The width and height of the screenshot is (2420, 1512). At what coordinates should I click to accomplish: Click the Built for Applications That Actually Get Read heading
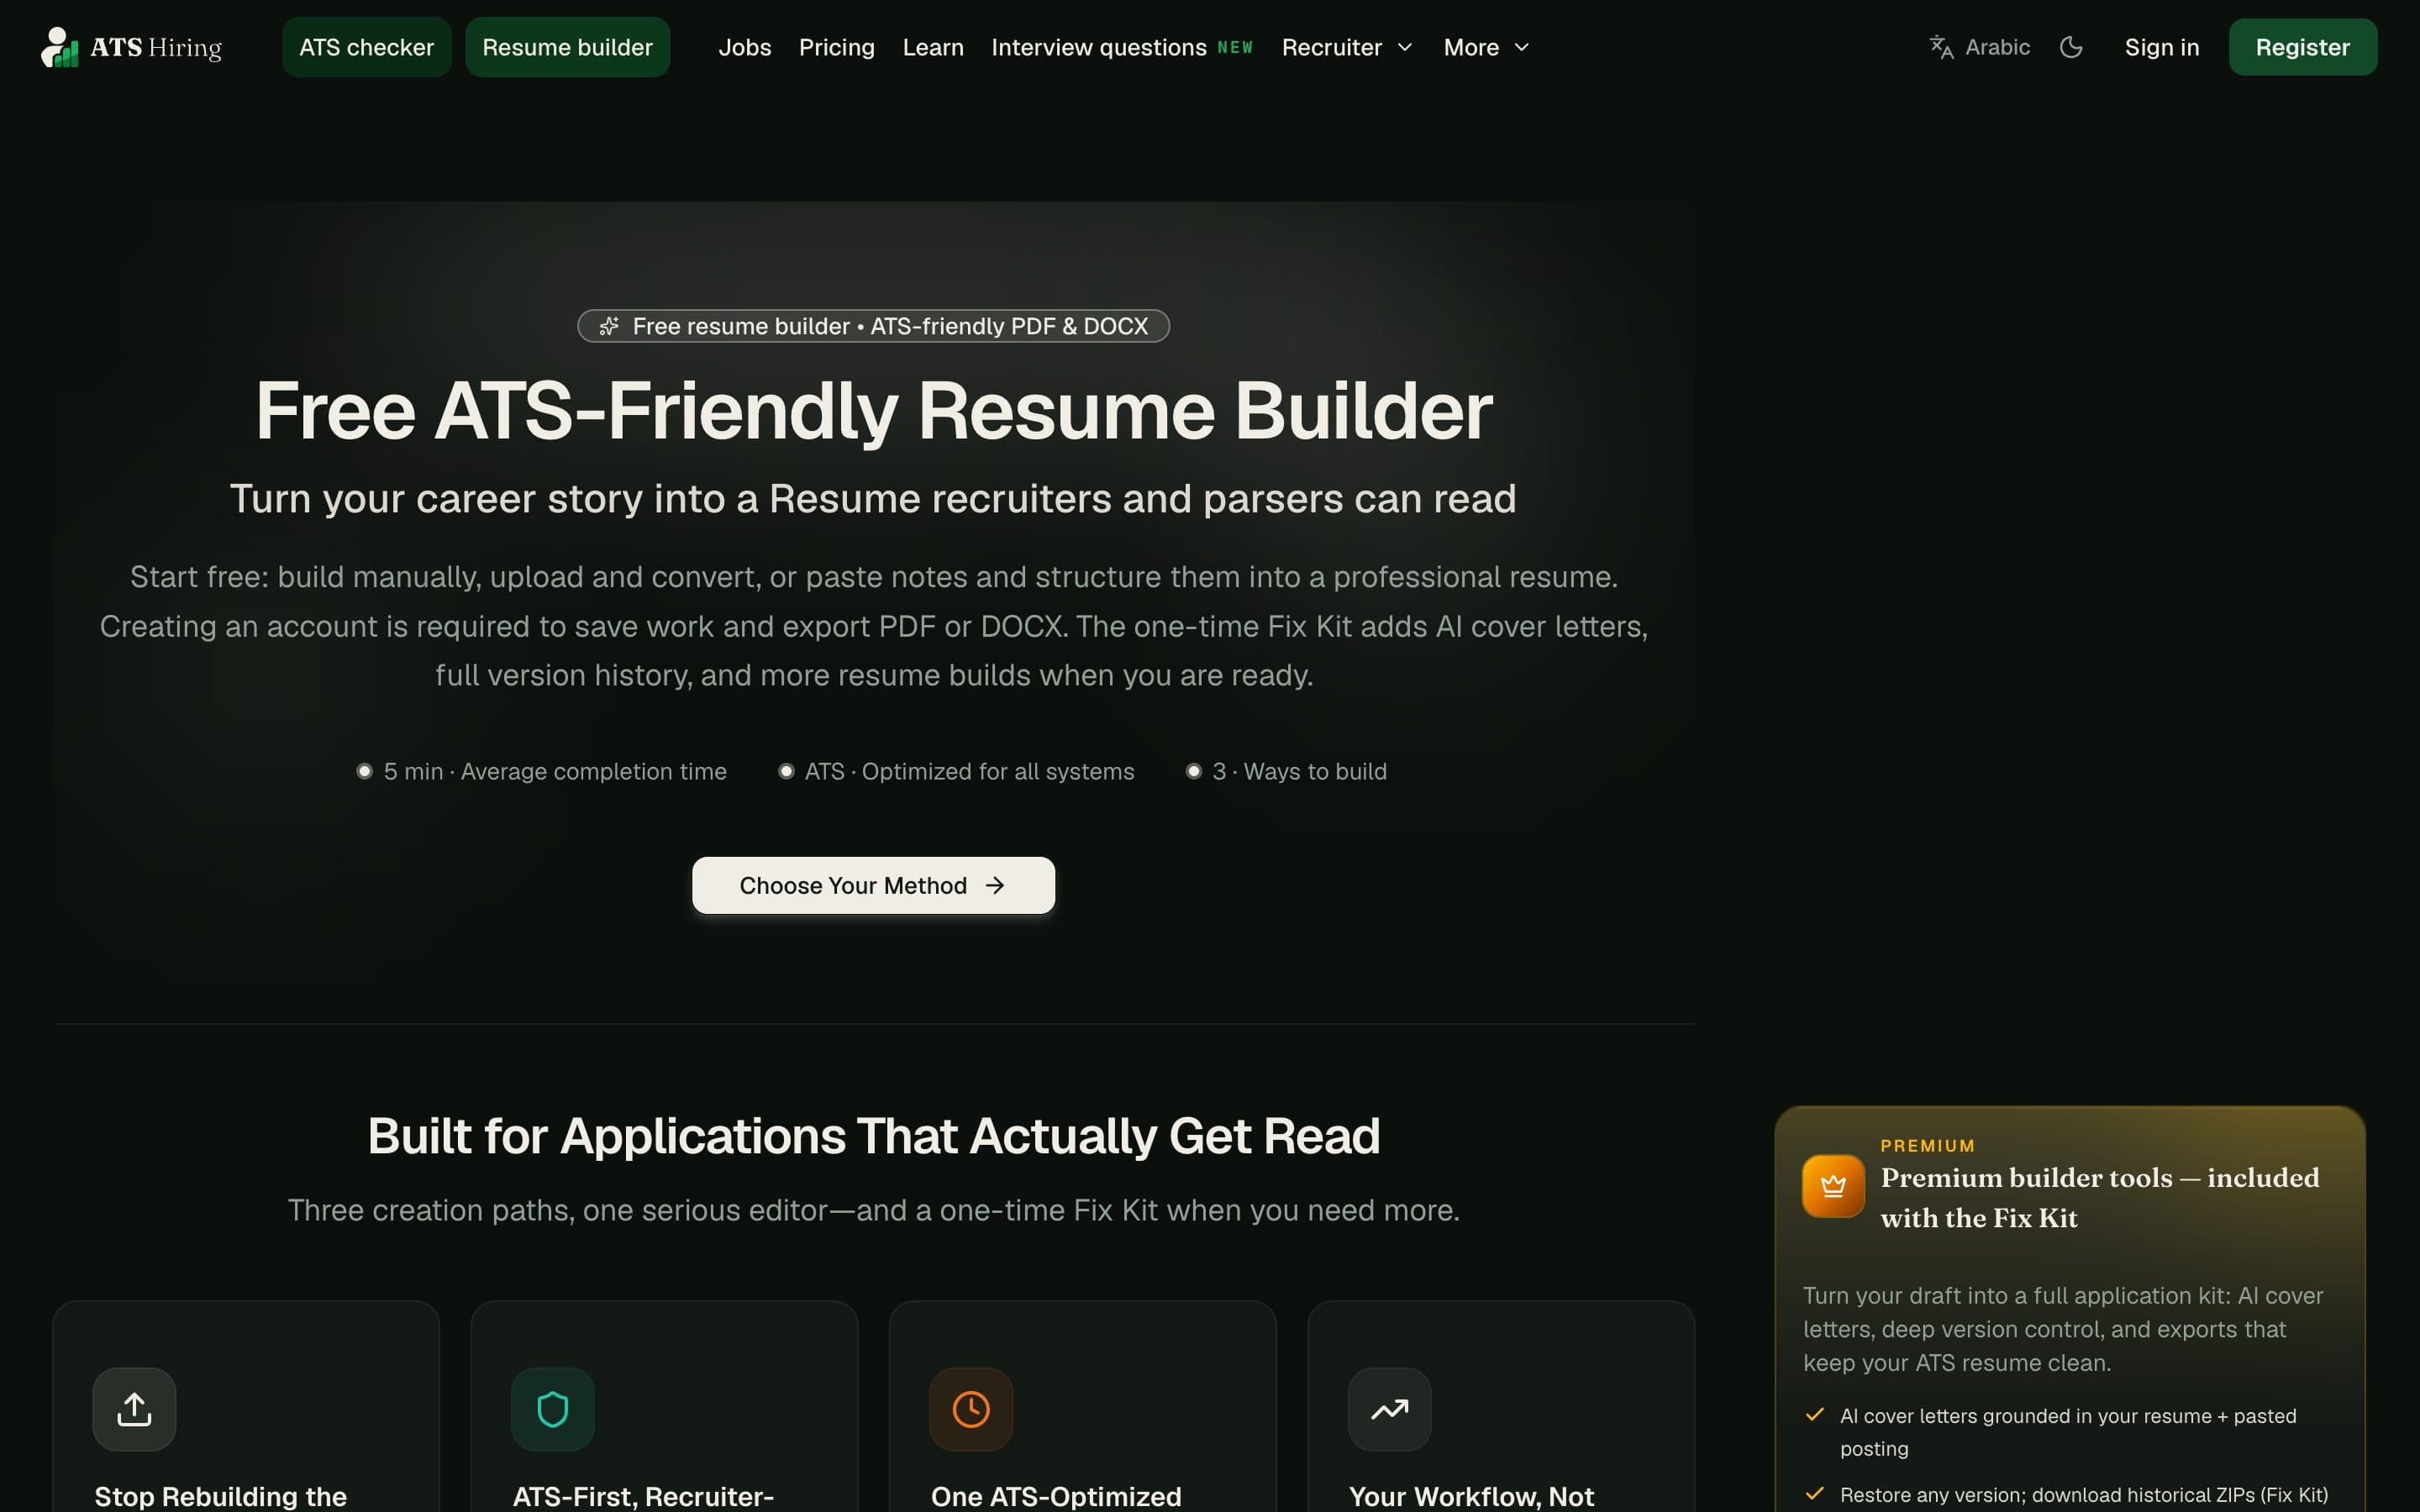873,1136
